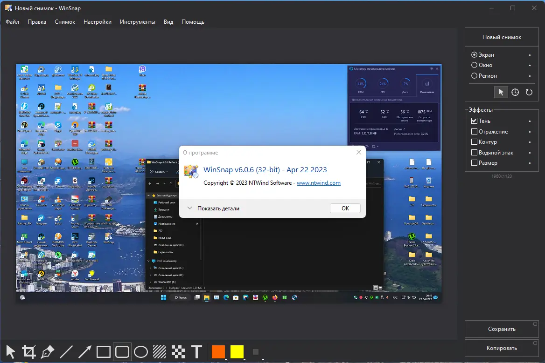
Task: Select the pointer selection tool in bottom toolbar
Action: pyautogui.click(x=11, y=352)
